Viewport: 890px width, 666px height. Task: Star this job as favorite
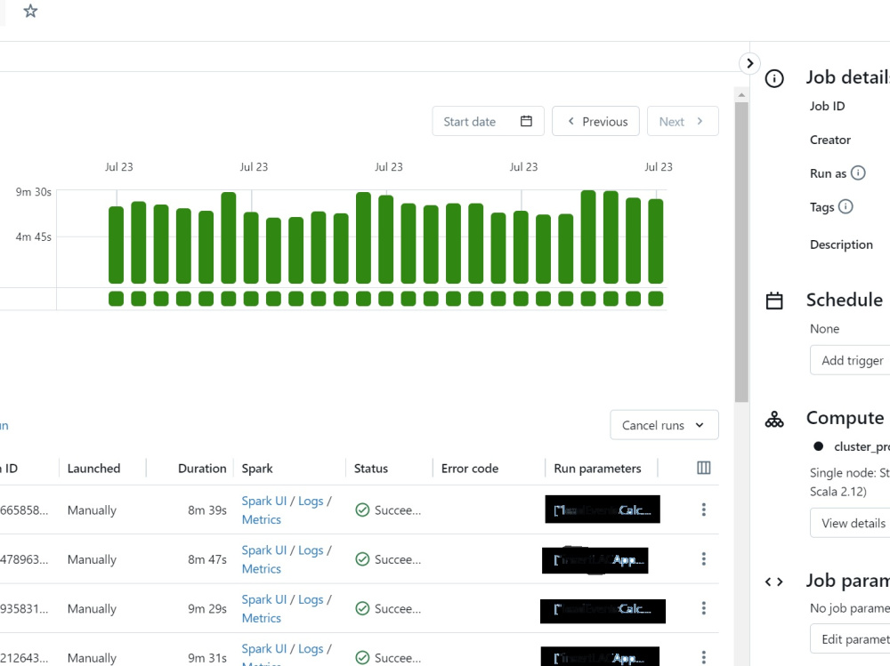pyautogui.click(x=30, y=11)
